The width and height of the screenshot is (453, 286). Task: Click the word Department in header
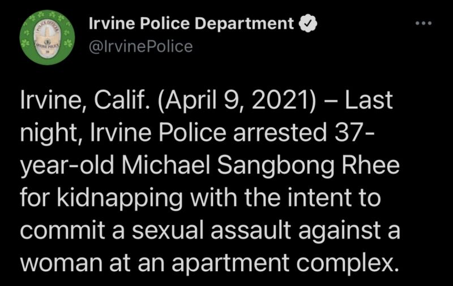coord(244,24)
